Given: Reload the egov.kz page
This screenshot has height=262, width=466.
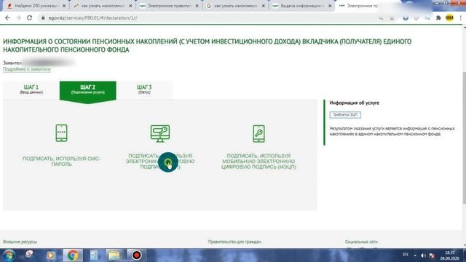Looking at the screenshot, I should pyautogui.click(x=29, y=17).
